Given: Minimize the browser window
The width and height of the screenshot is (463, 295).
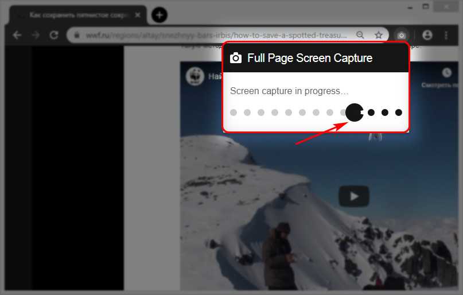Looking at the screenshot, I should (408, 7).
